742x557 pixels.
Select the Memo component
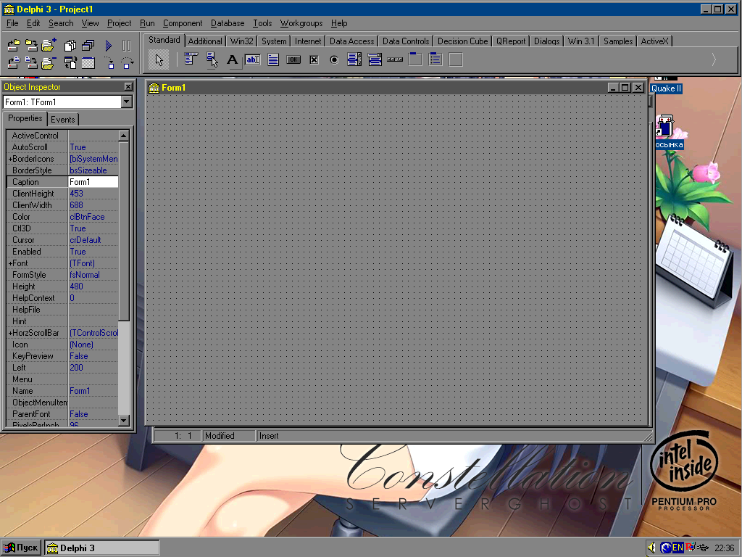tap(273, 59)
